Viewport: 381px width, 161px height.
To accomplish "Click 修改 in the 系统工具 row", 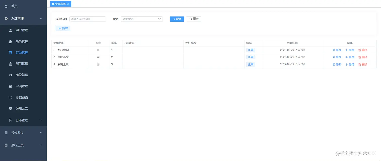I will 337,64.
